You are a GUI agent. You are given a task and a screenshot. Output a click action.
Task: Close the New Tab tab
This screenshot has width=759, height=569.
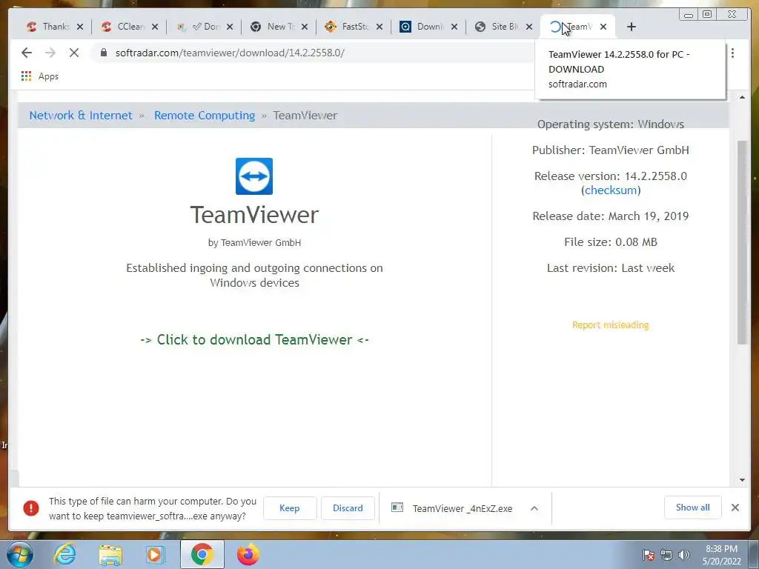pyautogui.click(x=305, y=27)
